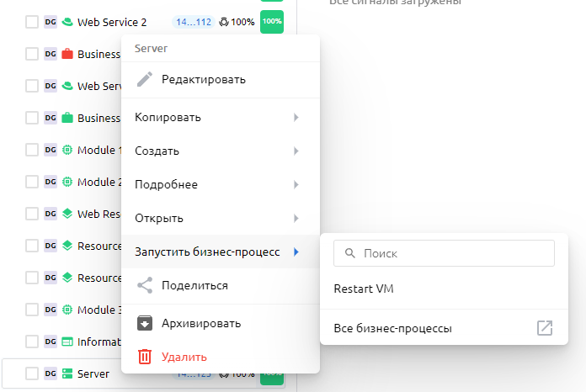The height and width of the screenshot is (392, 586).
Task: Open Все бизнес-процессы link
Action: click(393, 328)
